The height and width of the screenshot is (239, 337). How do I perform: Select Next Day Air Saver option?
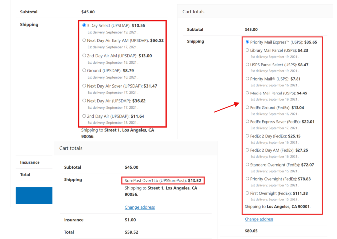[84, 86]
